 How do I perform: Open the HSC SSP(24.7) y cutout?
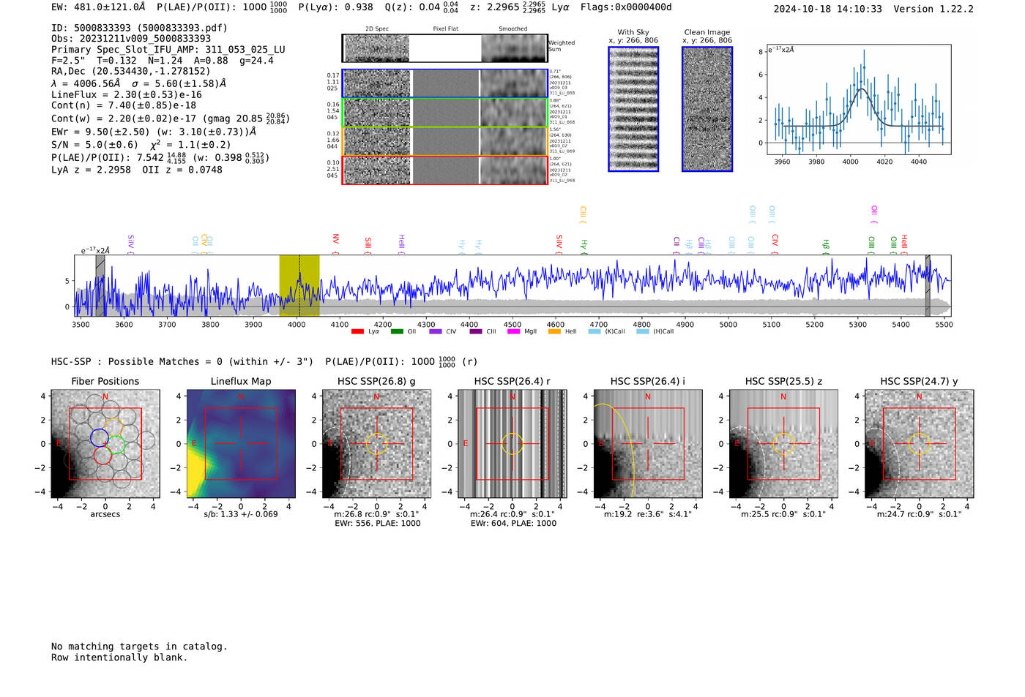920,444
